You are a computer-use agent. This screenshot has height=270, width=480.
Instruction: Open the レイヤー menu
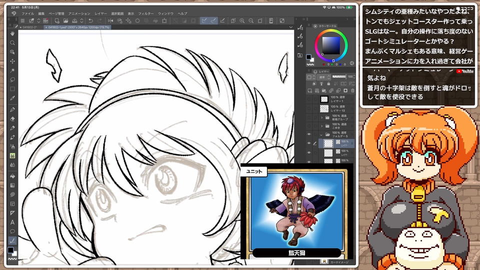pyautogui.click(x=100, y=14)
